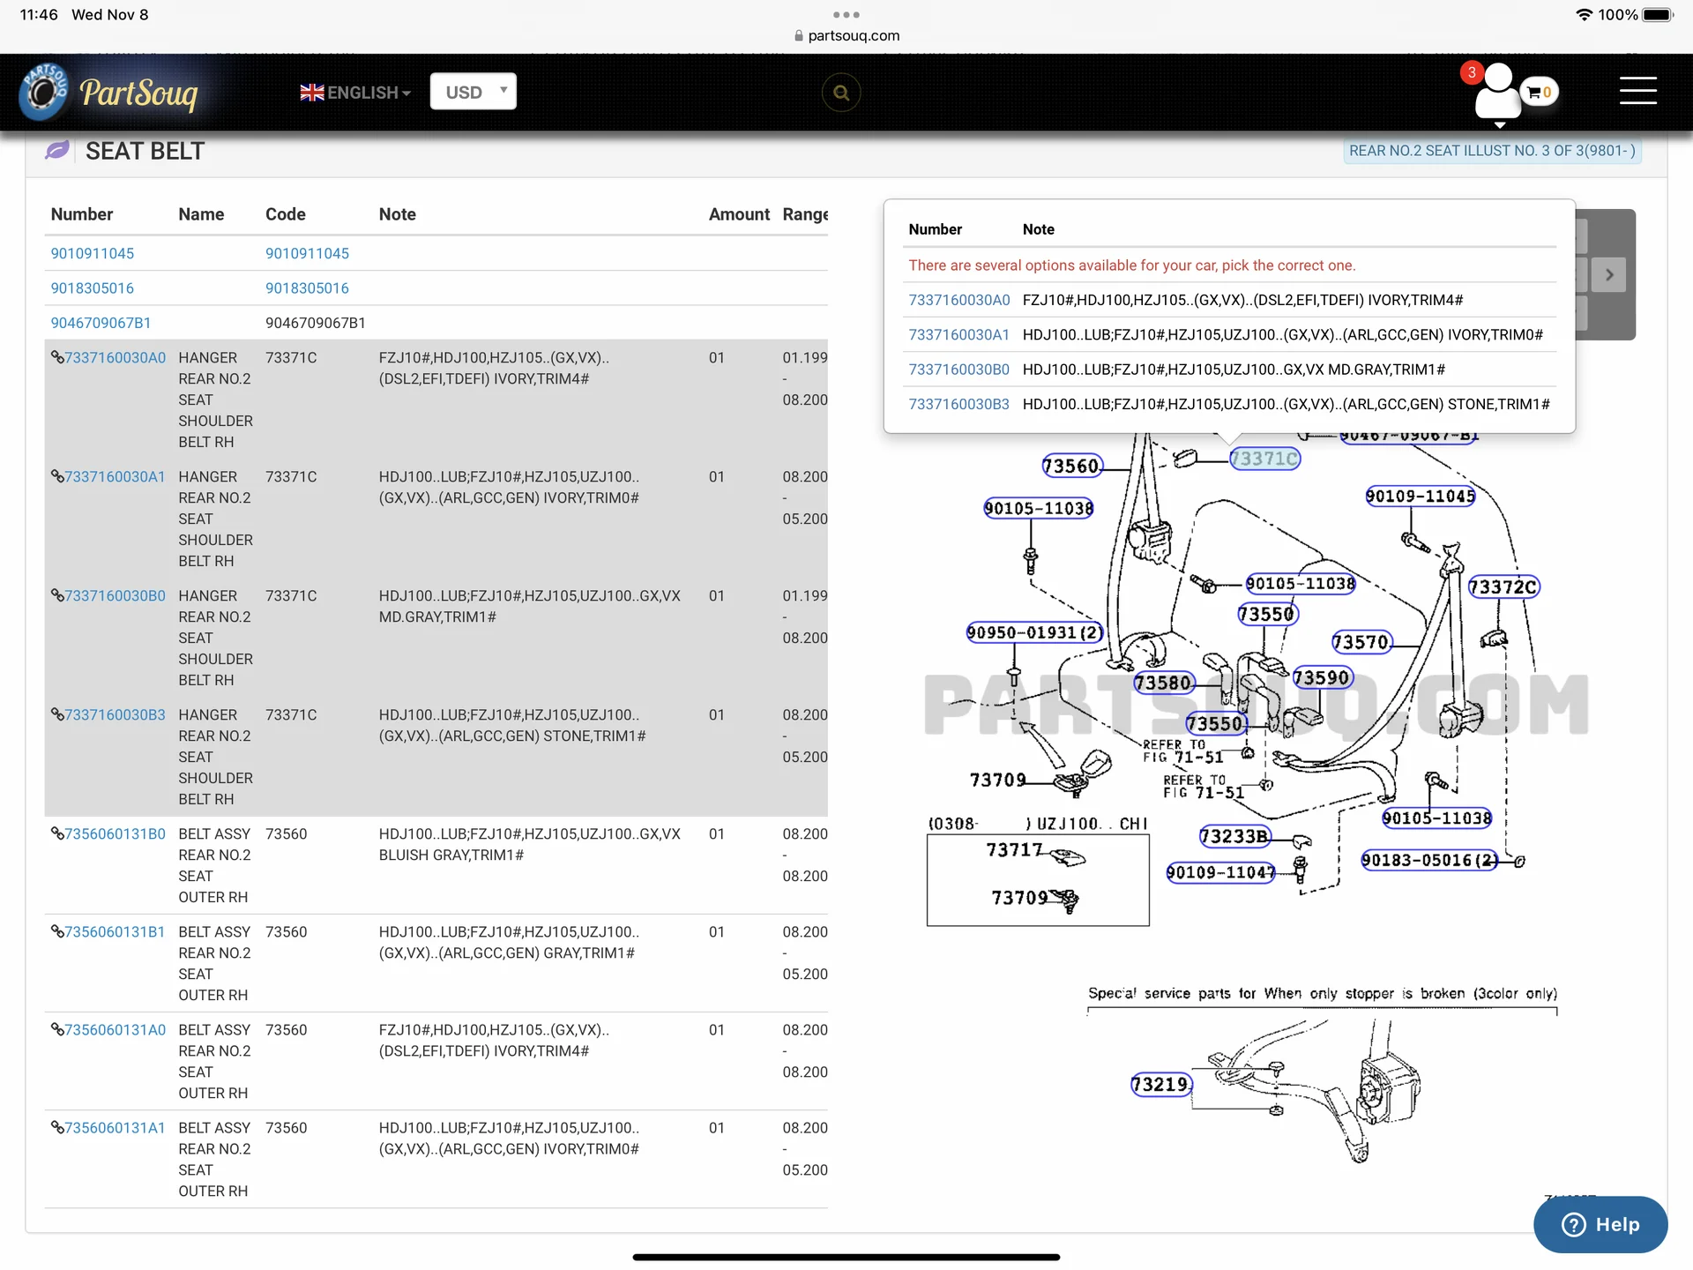Image resolution: width=1693 pixels, height=1270 pixels.
Task: Select 7337160030B3 in the options popup
Action: tap(958, 404)
